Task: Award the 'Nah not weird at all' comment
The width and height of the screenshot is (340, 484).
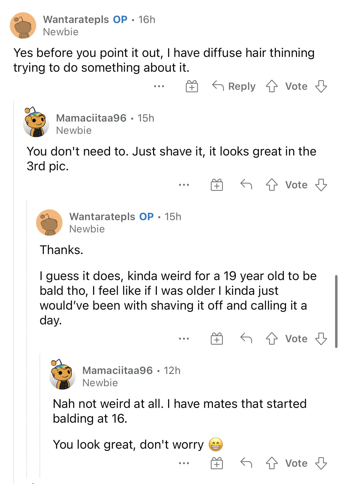Action: coord(217,463)
